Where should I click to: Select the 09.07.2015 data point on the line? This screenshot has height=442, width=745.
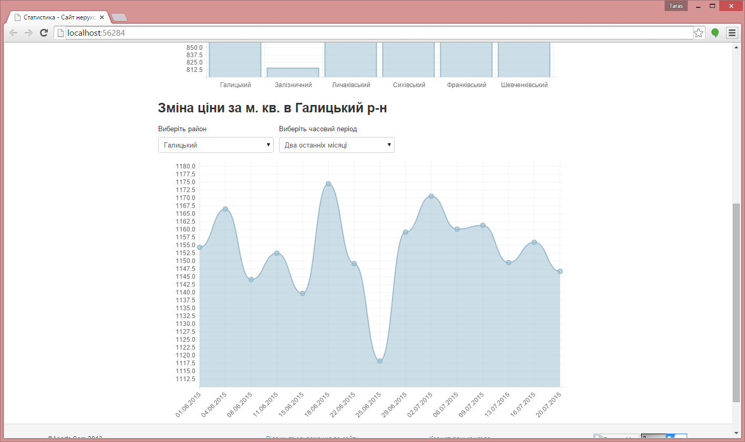(x=483, y=225)
